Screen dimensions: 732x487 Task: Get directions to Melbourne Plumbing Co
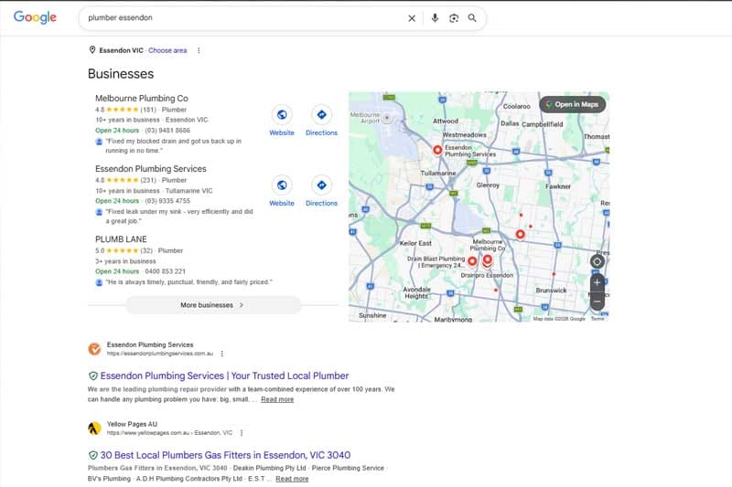[322, 114]
